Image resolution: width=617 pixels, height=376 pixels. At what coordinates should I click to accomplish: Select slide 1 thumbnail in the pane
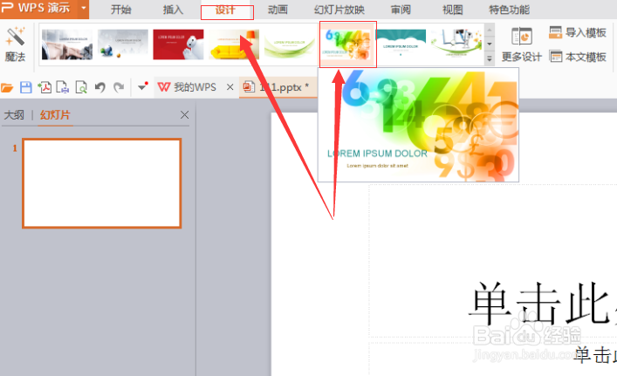102,183
